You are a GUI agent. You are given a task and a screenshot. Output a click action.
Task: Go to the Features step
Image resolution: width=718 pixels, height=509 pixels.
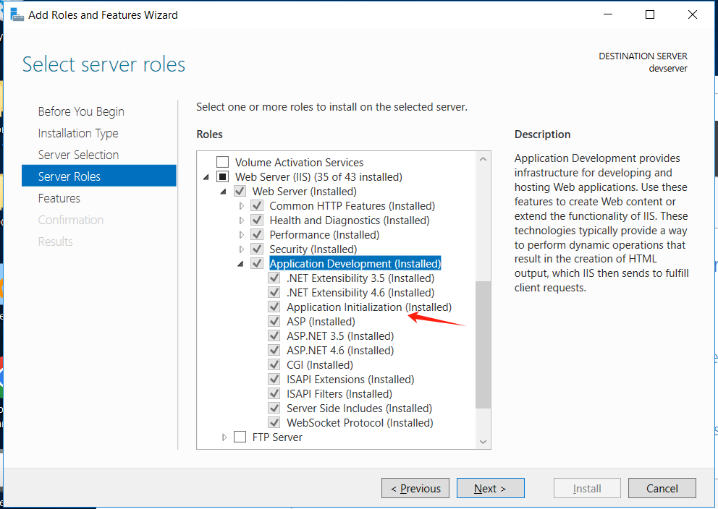click(59, 198)
